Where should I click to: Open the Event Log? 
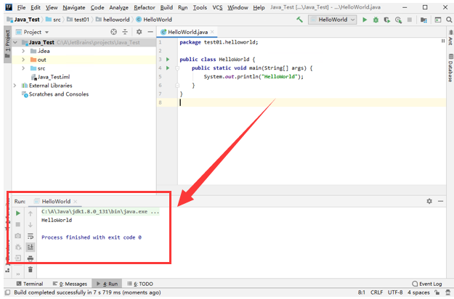(427, 284)
